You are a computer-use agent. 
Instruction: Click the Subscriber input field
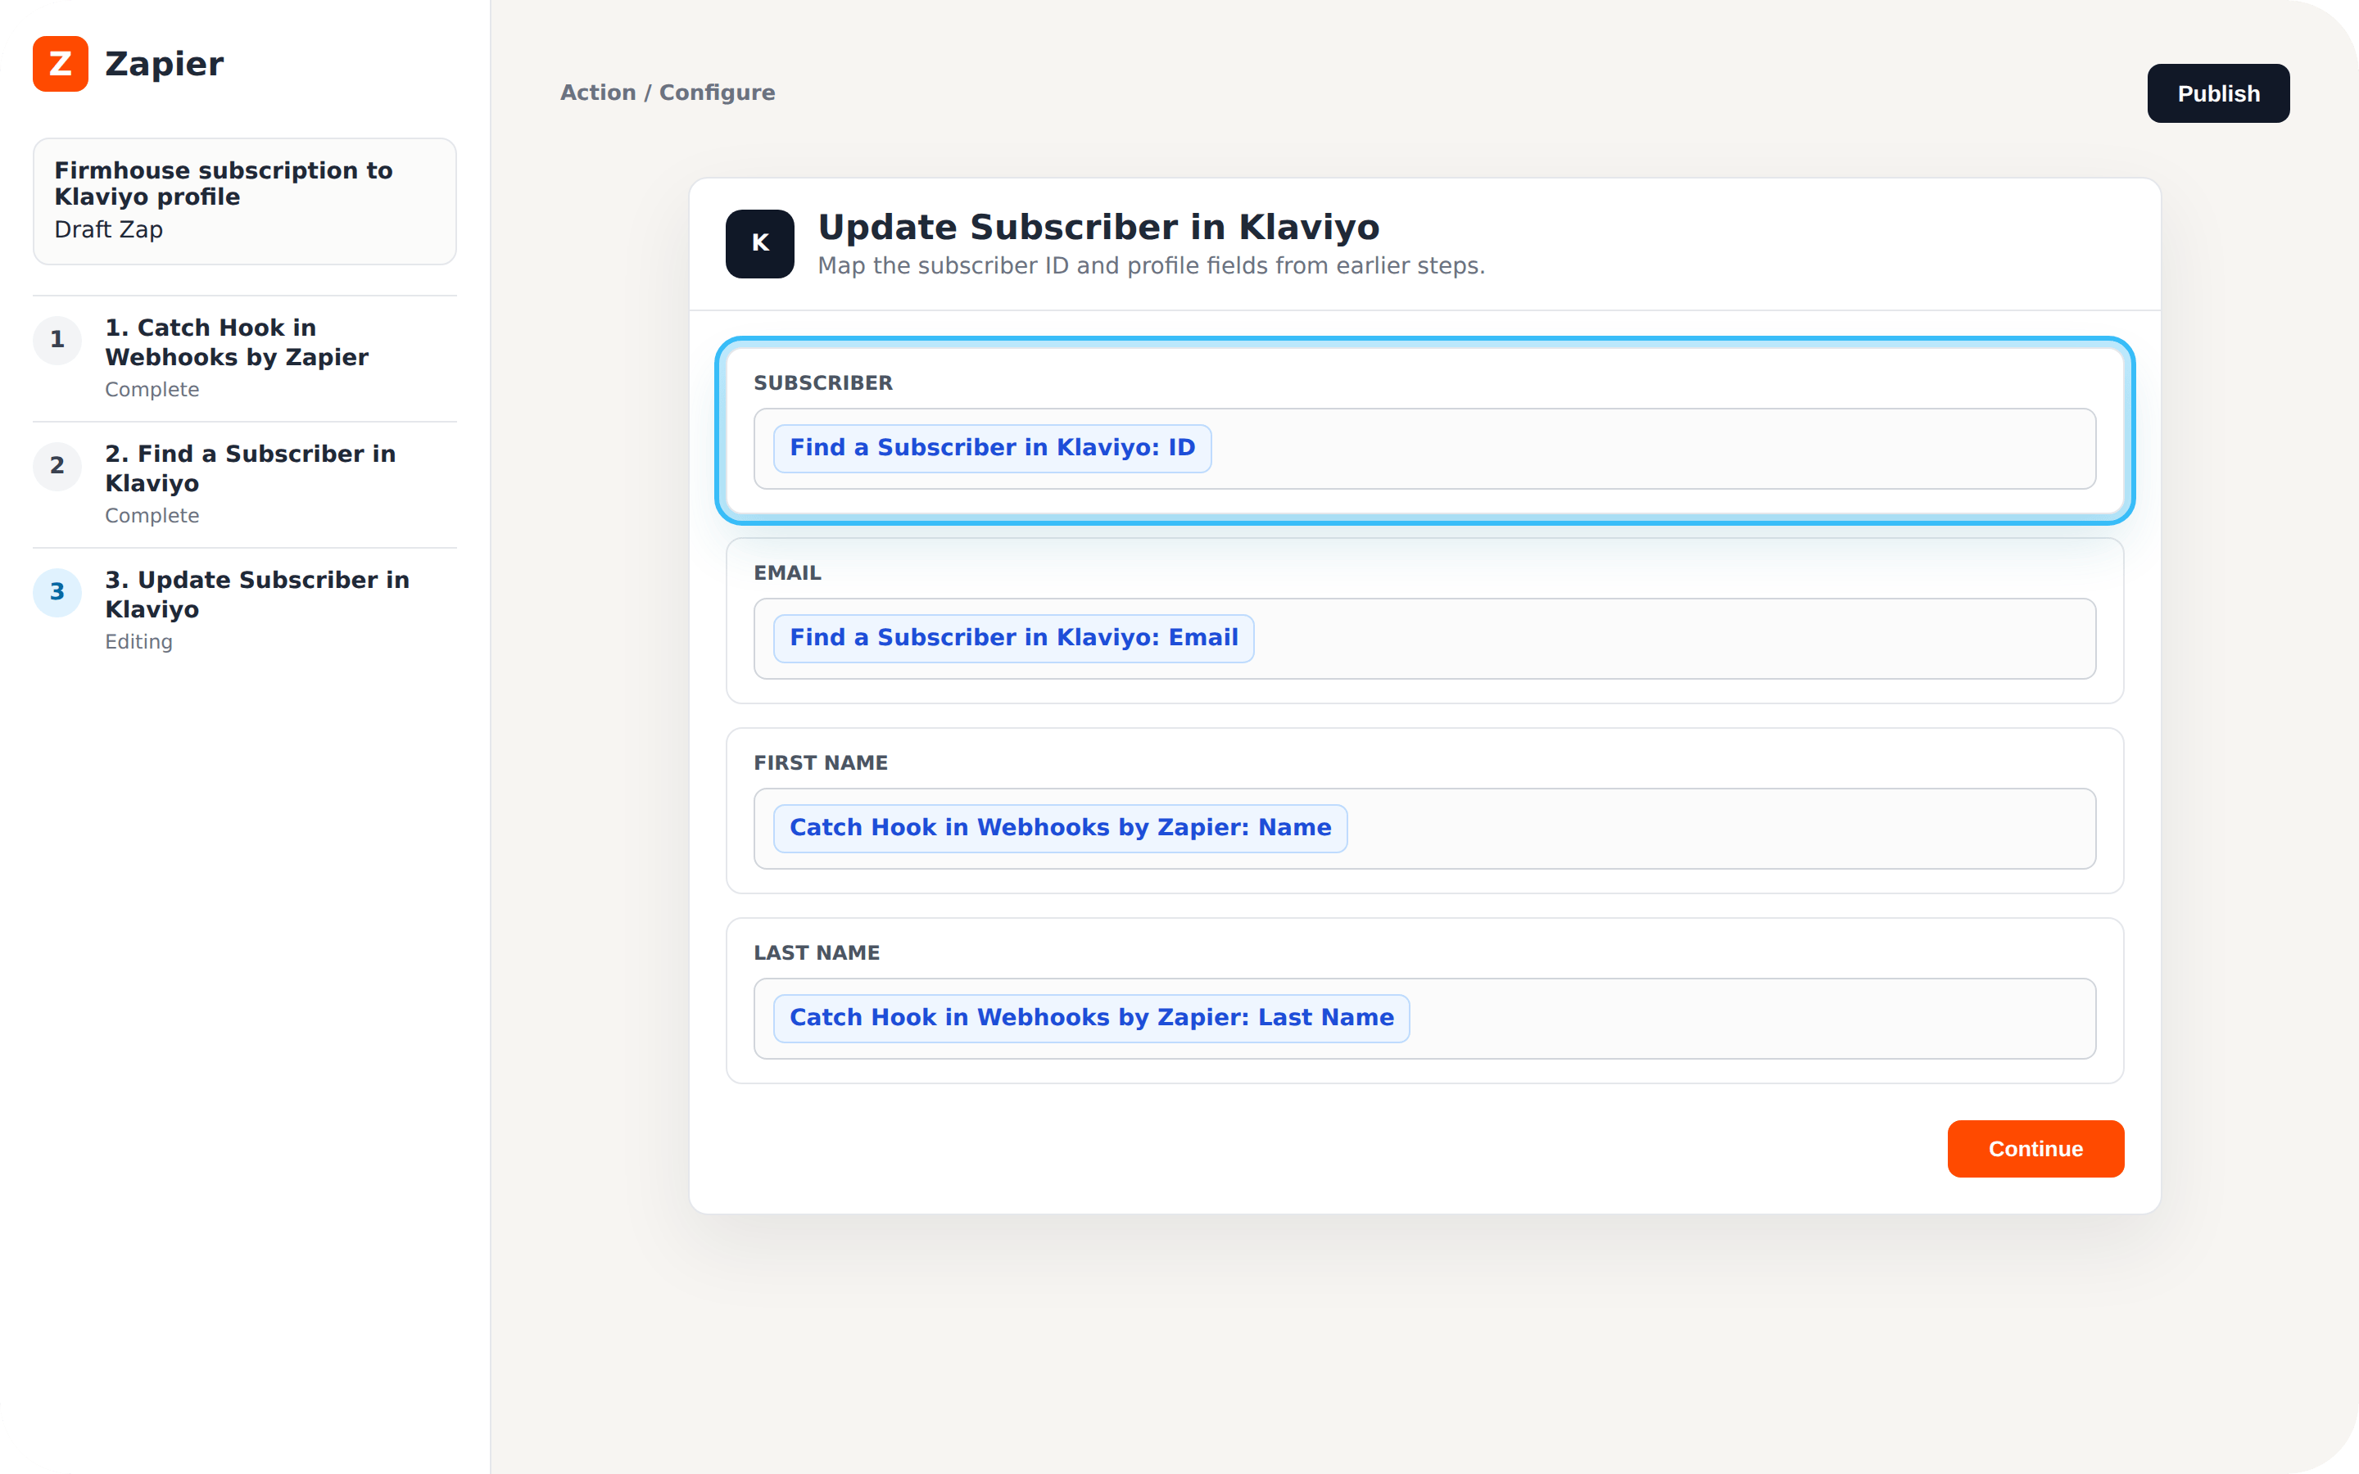[x=1424, y=449]
